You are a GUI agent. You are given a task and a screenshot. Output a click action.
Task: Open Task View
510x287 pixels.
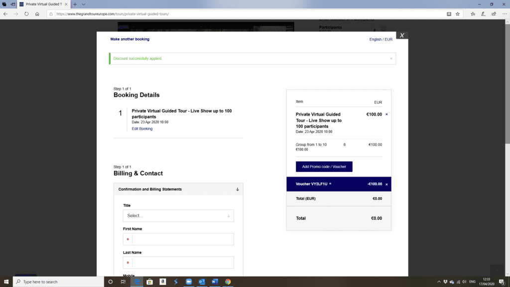click(x=124, y=282)
